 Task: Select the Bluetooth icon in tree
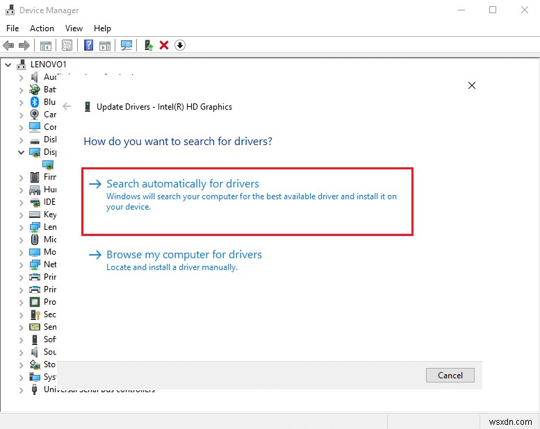click(x=35, y=102)
